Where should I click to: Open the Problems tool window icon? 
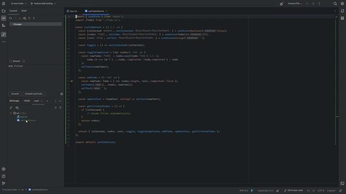[4, 176]
